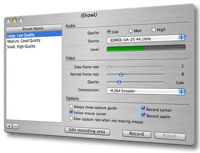Image resolution: width=200 pixels, height=153 pixels.
Task: Click the video Quality slider knob
Action: [x=119, y=82]
